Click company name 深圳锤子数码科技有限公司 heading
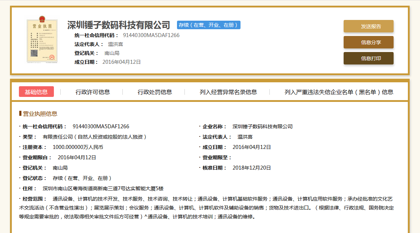Screen dimensions: 420x233 click(x=118, y=25)
